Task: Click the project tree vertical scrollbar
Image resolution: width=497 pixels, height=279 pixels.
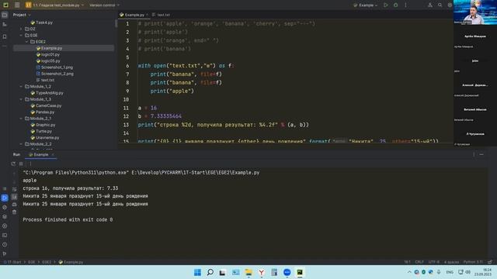Action: [116, 24]
